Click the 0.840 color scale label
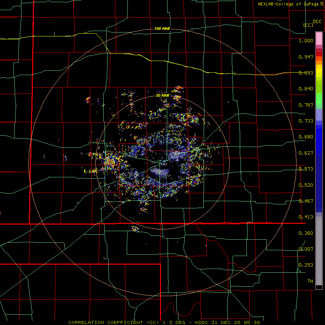This screenshot has width=325, height=325. [306, 89]
